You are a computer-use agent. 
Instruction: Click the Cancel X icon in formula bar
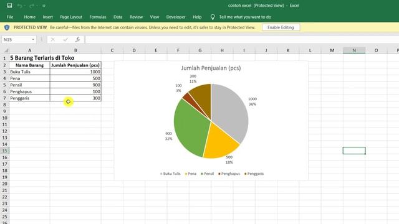click(52, 40)
